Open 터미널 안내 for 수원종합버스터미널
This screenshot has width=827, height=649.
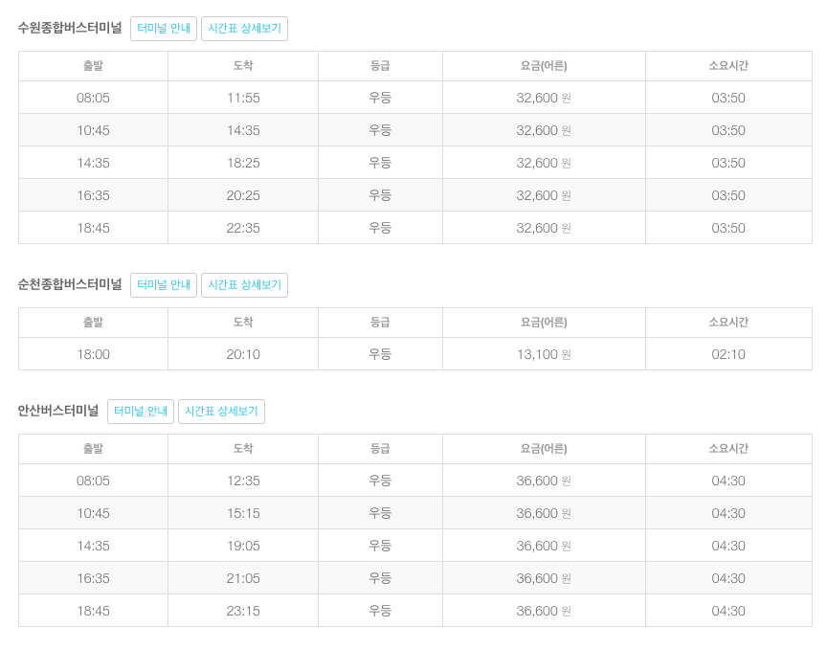tap(164, 29)
